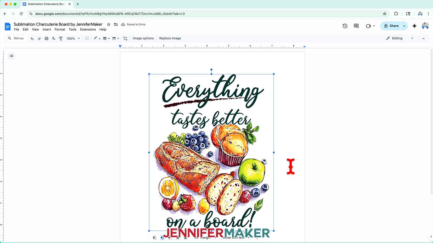
Task: Open the Editing mode dropdown
Action: [399, 38]
